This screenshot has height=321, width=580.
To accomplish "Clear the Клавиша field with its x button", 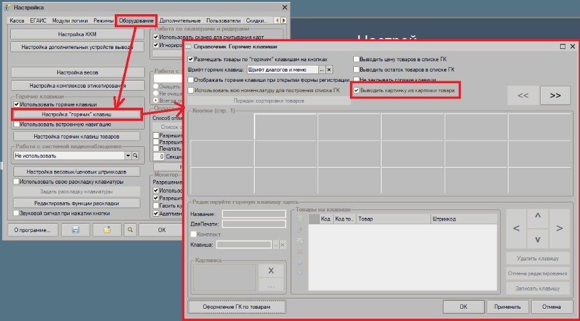I will 282,244.
